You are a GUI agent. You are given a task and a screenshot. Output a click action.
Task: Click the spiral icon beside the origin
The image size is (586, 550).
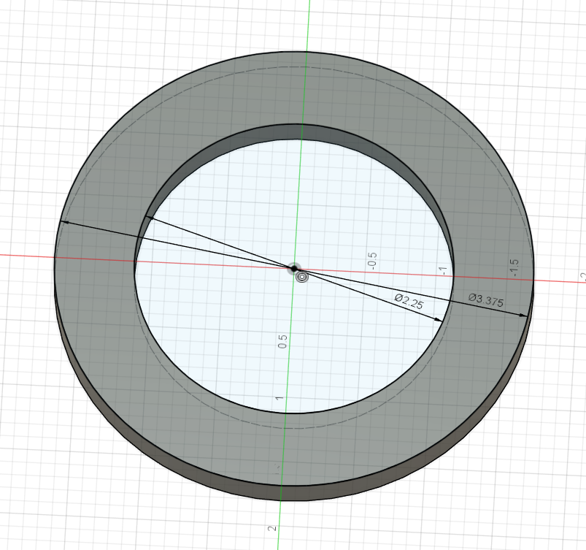[x=301, y=278]
